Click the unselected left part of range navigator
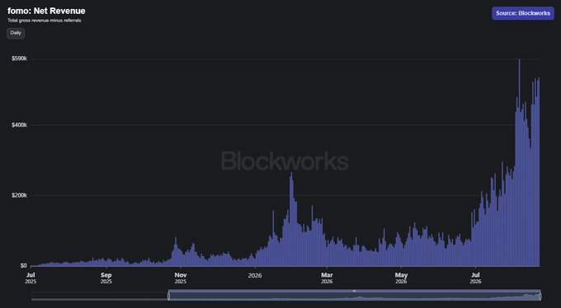This screenshot has width=561, height=308. [x=100, y=296]
